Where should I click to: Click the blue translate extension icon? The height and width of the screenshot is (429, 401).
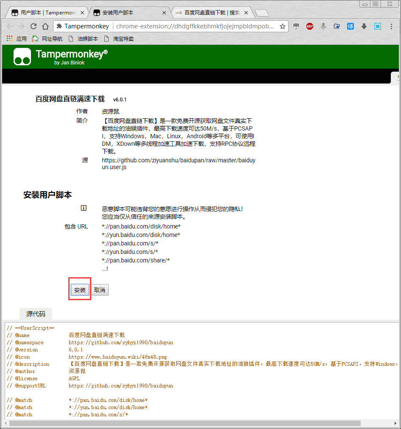(x=351, y=26)
